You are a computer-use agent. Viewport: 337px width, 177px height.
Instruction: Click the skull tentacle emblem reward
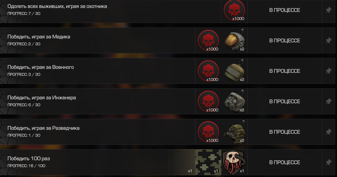click(x=234, y=162)
